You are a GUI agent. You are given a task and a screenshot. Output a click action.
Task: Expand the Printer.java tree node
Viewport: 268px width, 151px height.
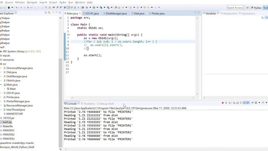pyautogui.click(x=1, y=97)
